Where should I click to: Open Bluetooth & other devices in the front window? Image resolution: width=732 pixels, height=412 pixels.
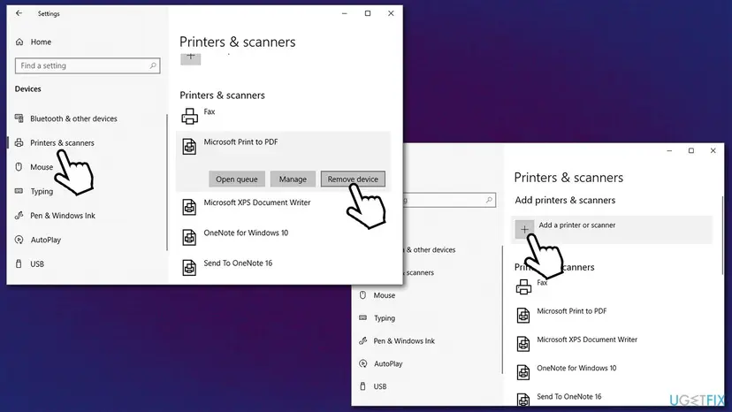[73, 118]
